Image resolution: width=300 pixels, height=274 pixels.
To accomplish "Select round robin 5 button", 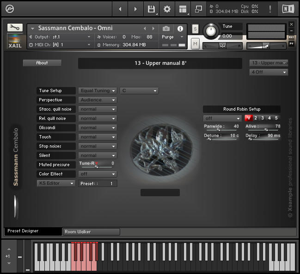I will point(276,118).
